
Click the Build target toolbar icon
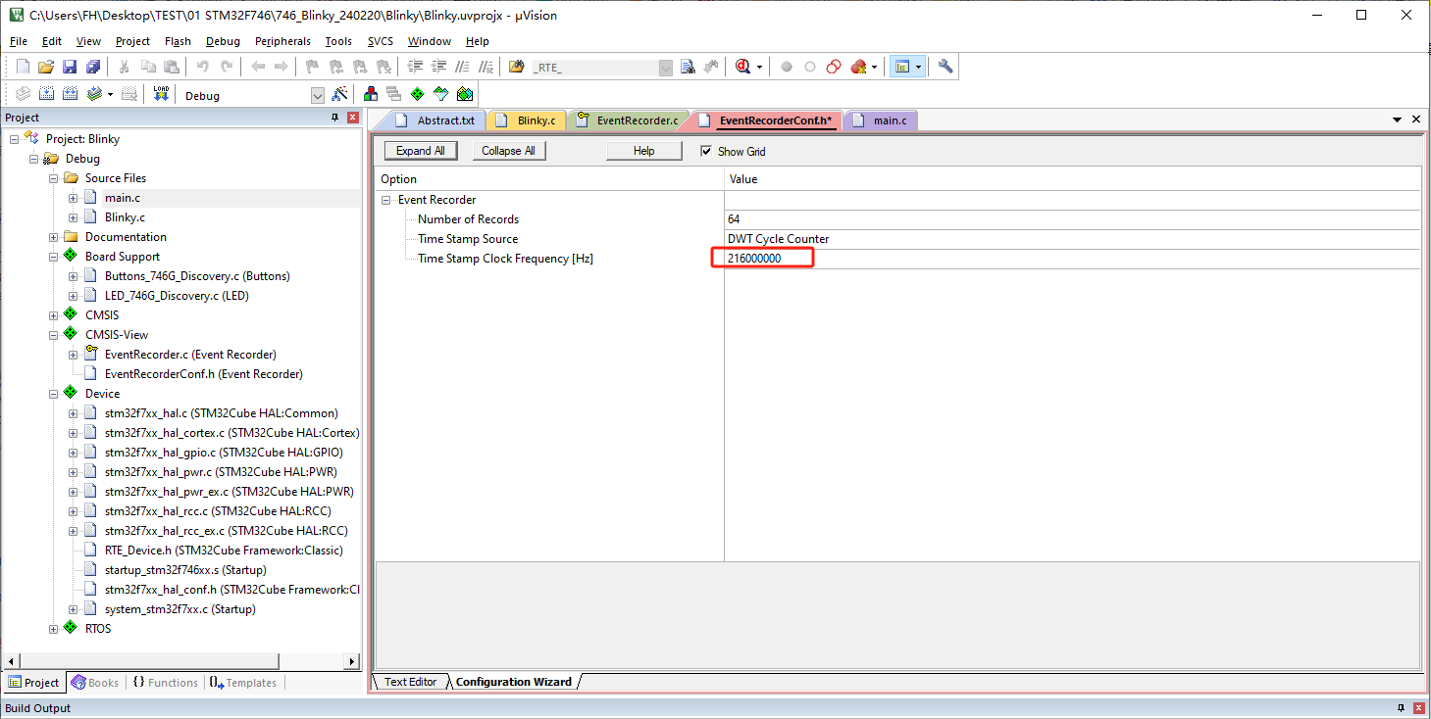click(45, 94)
